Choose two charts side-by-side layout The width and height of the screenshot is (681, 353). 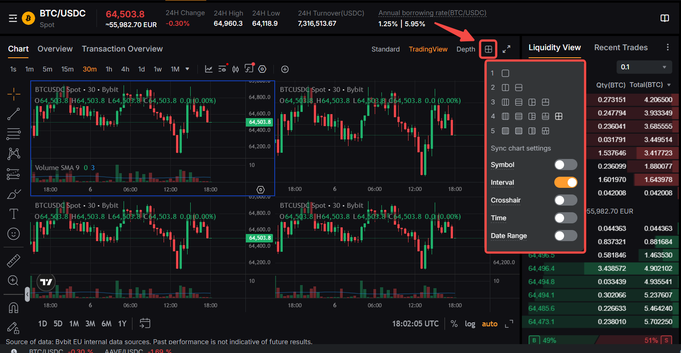tap(505, 87)
